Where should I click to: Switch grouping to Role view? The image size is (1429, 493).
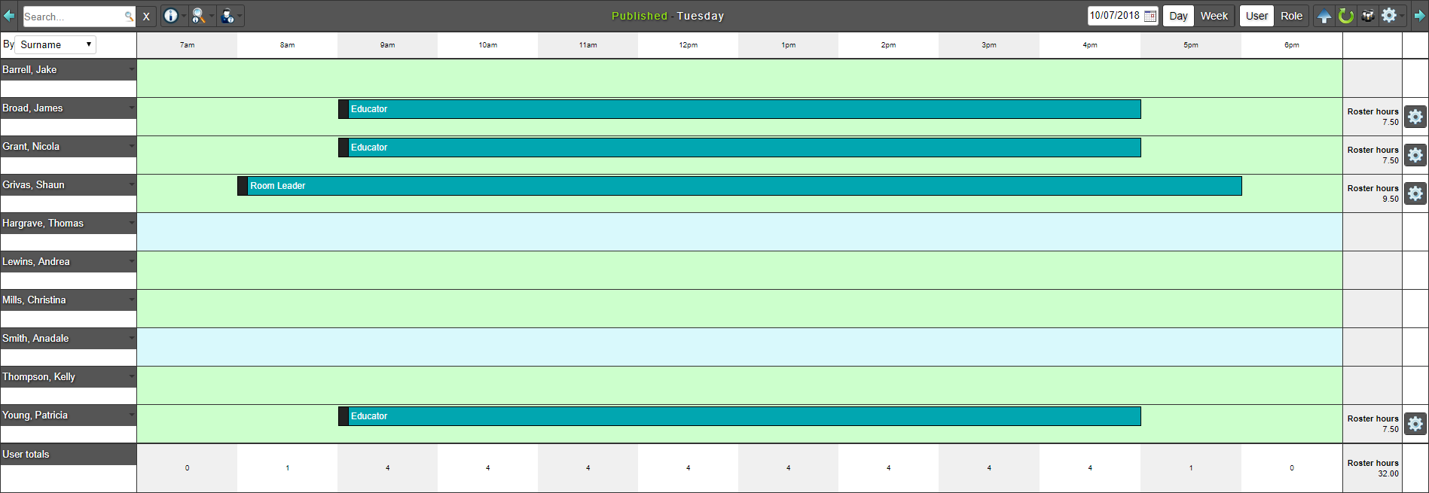(x=1291, y=16)
